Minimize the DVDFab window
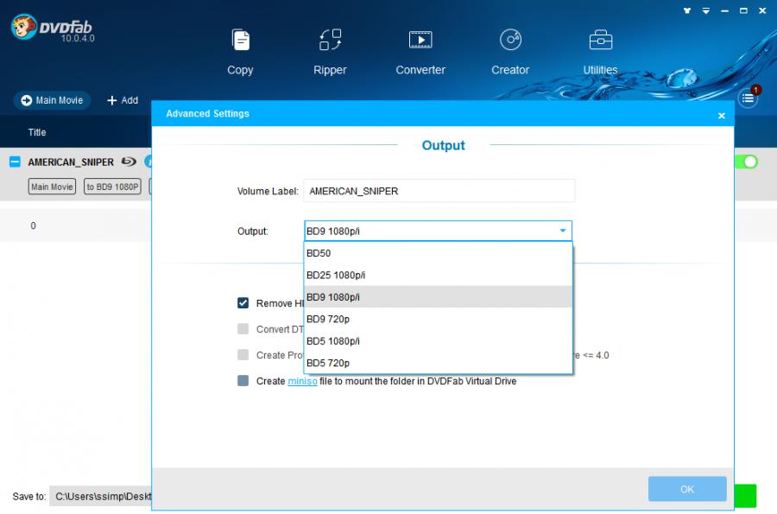Viewport: 777px width, 514px height. tap(724, 10)
